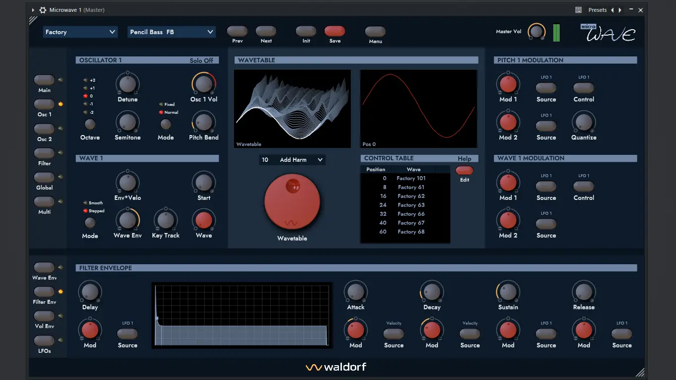Select the -2 octave LED
The width and height of the screenshot is (676, 380).
point(85,112)
